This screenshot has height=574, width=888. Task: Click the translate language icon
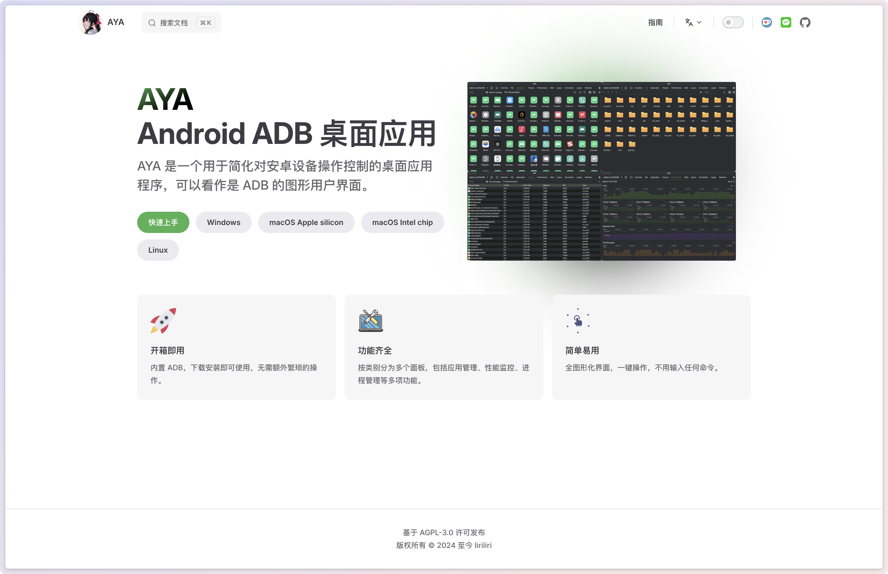689,22
